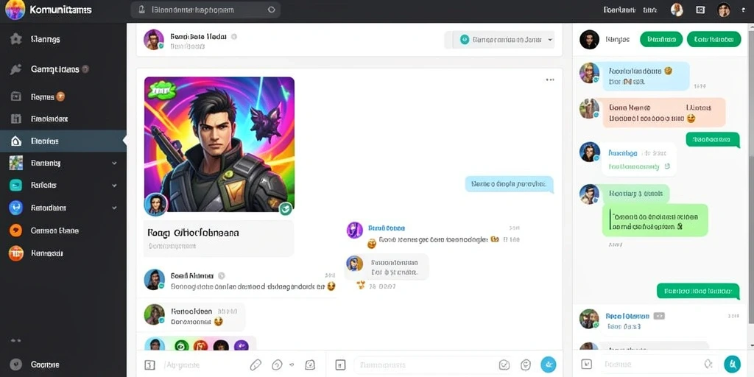754x377 pixels.
Task: Click the light blue message bubble in the main chat
Action: [510, 183]
